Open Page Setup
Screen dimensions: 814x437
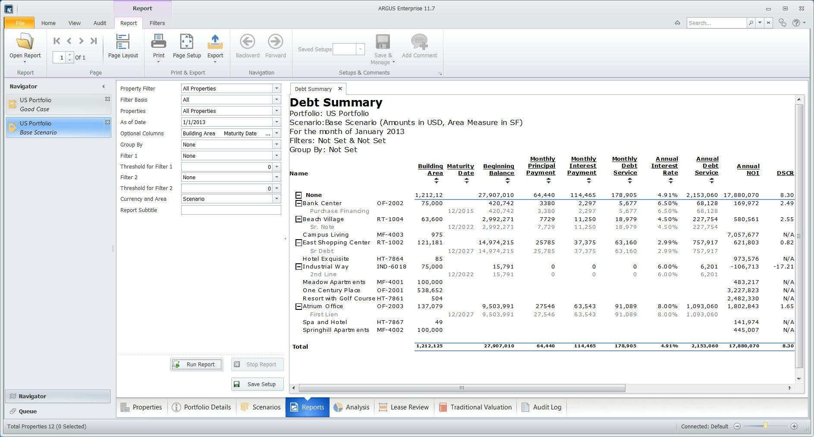186,45
